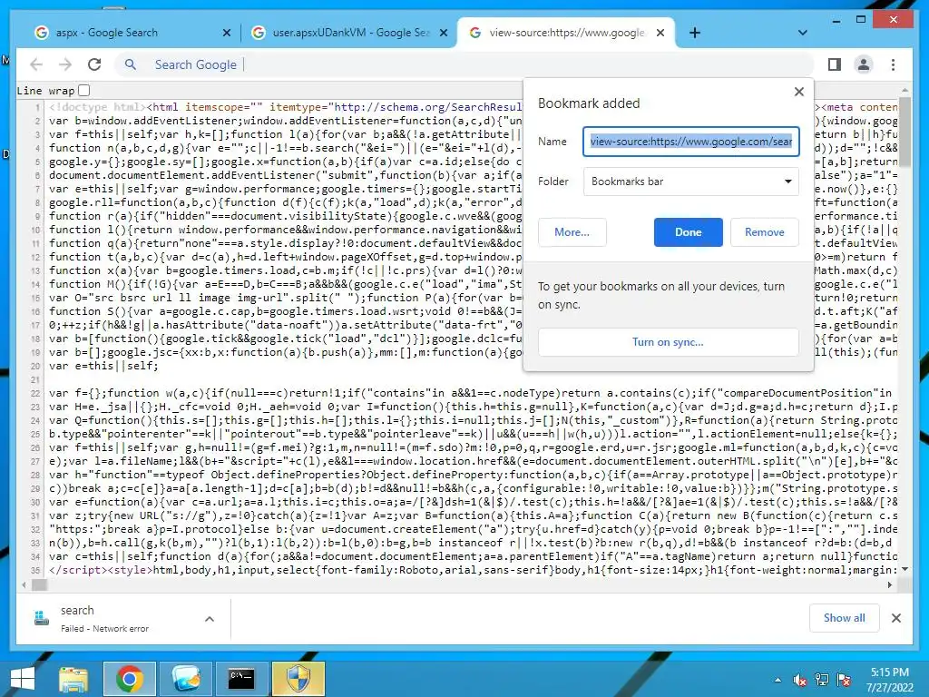Screen dimensions: 929x697
Task: Open the Chrome profile avatar menu
Action: (x=864, y=64)
